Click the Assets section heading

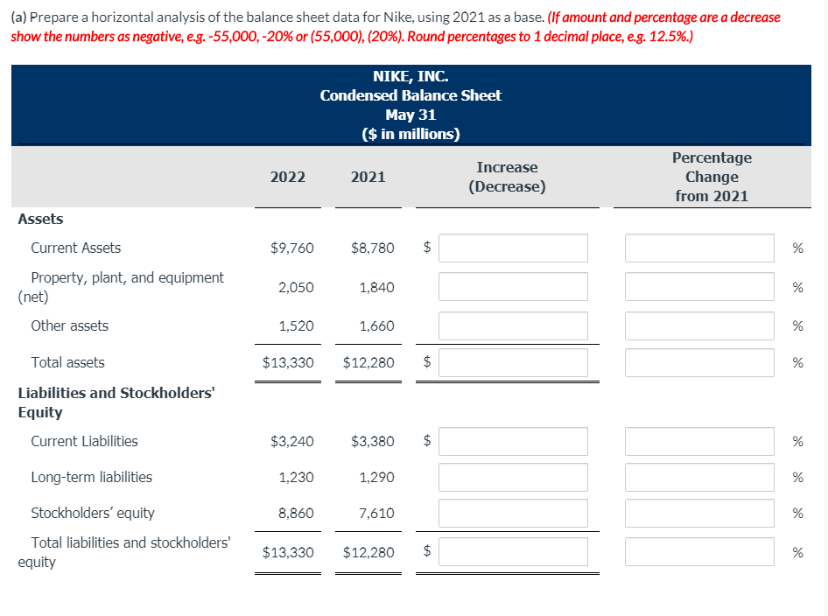(40, 219)
